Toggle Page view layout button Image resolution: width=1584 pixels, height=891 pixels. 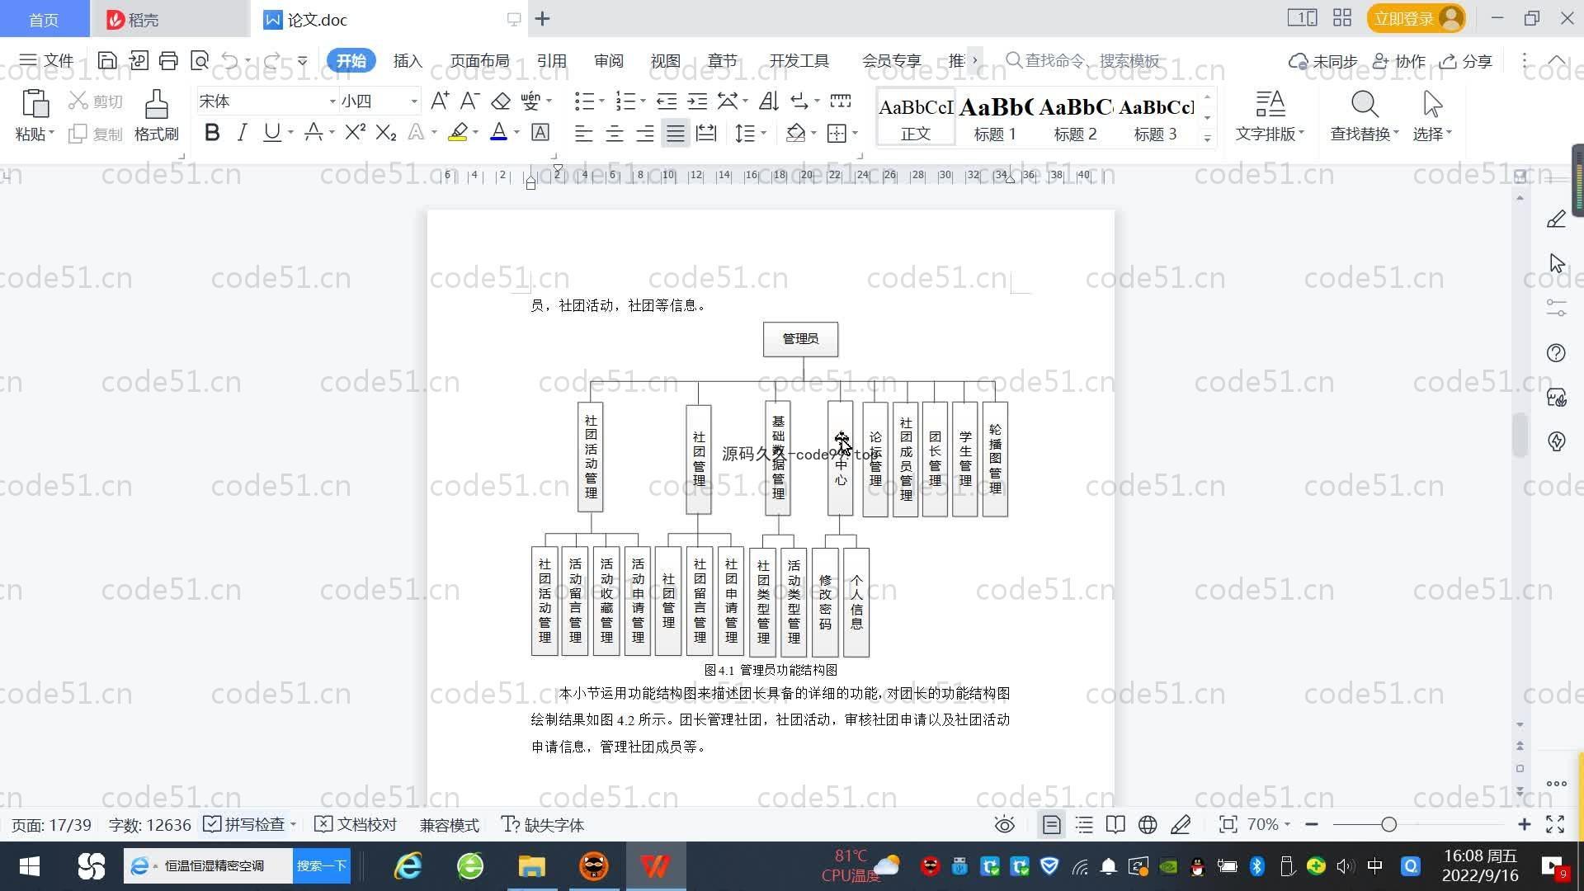click(1052, 825)
